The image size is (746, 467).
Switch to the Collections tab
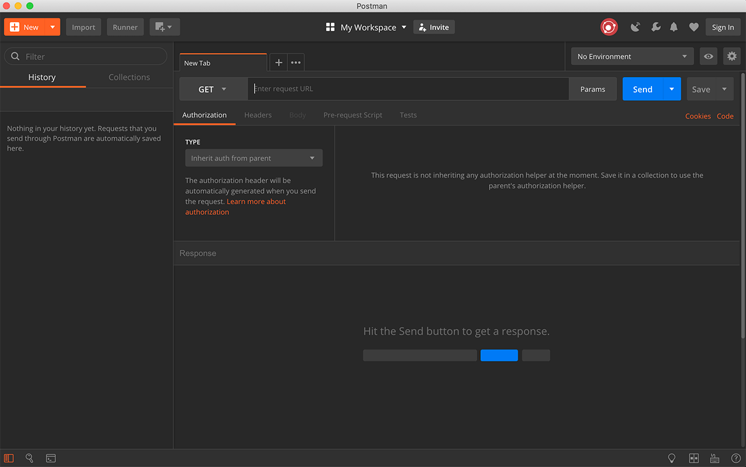(129, 77)
